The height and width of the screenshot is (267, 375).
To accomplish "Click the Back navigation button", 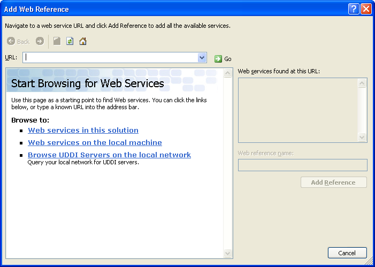I will [x=18, y=41].
